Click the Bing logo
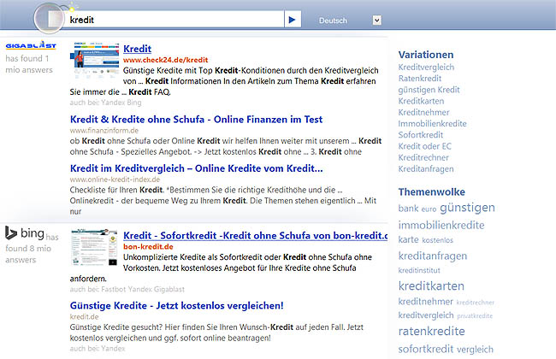556x359 pixels. [25, 232]
